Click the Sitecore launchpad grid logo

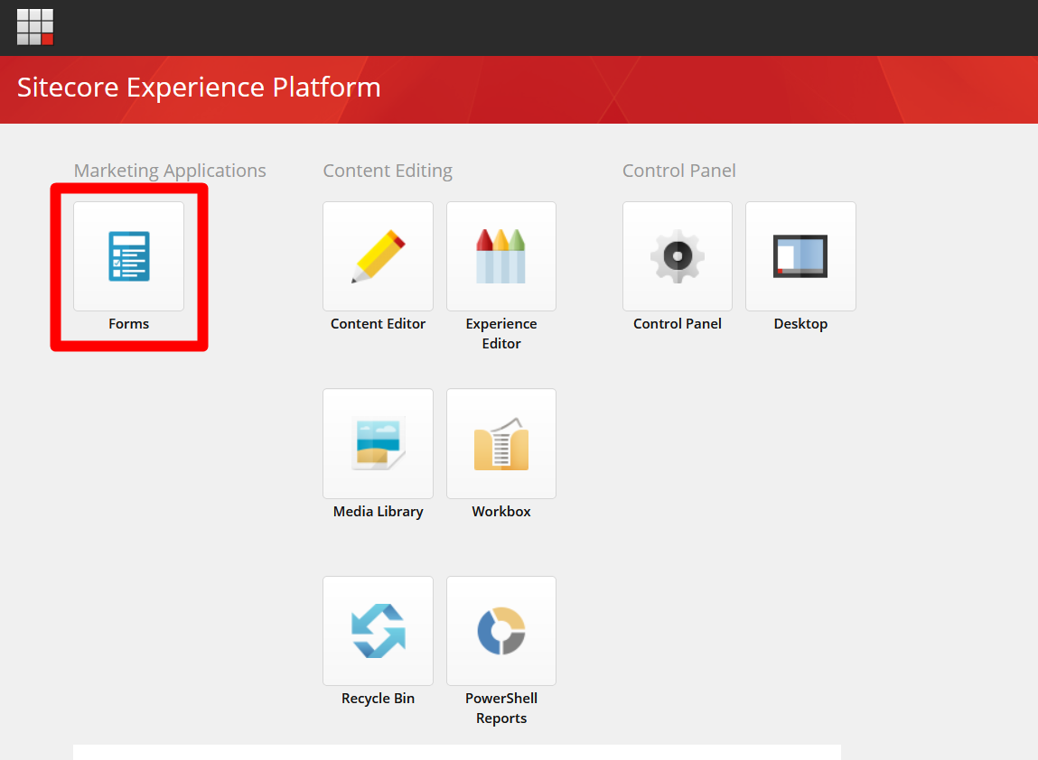click(35, 27)
